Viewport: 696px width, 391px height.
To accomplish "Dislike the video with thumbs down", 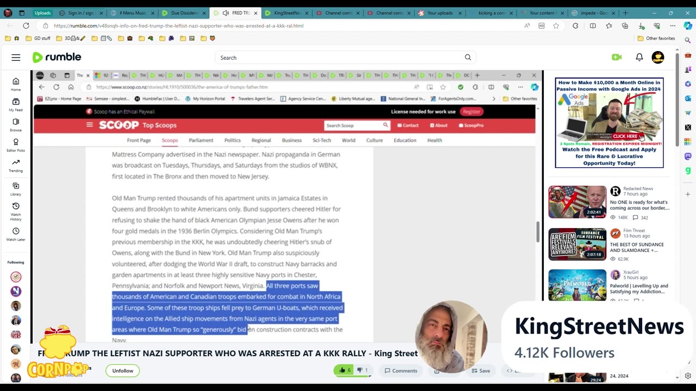I will click(363, 370).
